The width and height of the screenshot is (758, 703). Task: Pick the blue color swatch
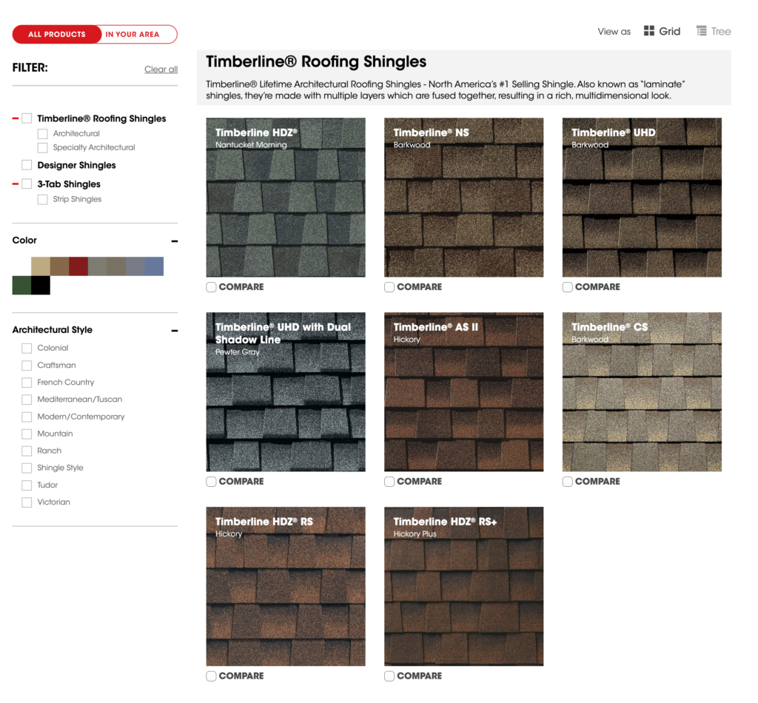point(154,266)
